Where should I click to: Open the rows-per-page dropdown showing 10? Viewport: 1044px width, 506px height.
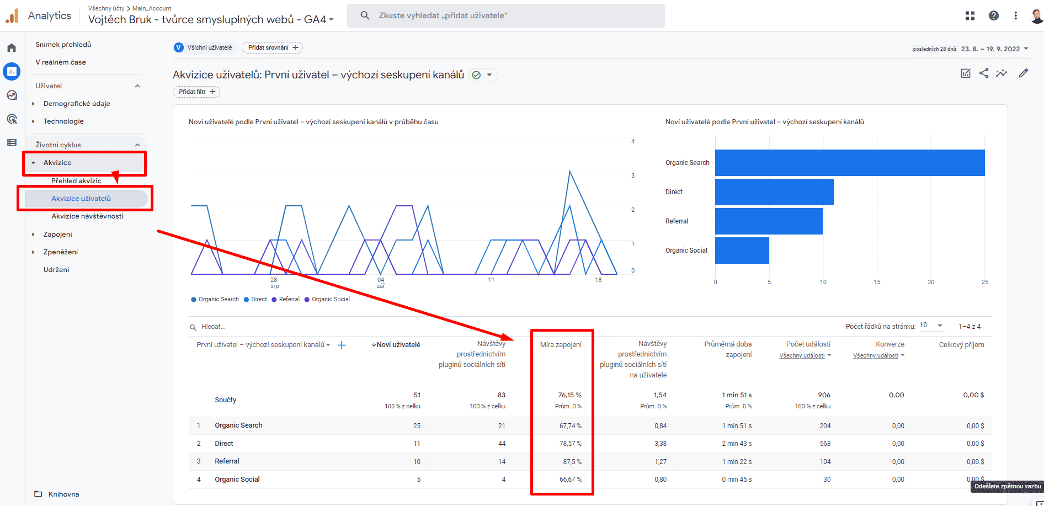click(931, 326)
